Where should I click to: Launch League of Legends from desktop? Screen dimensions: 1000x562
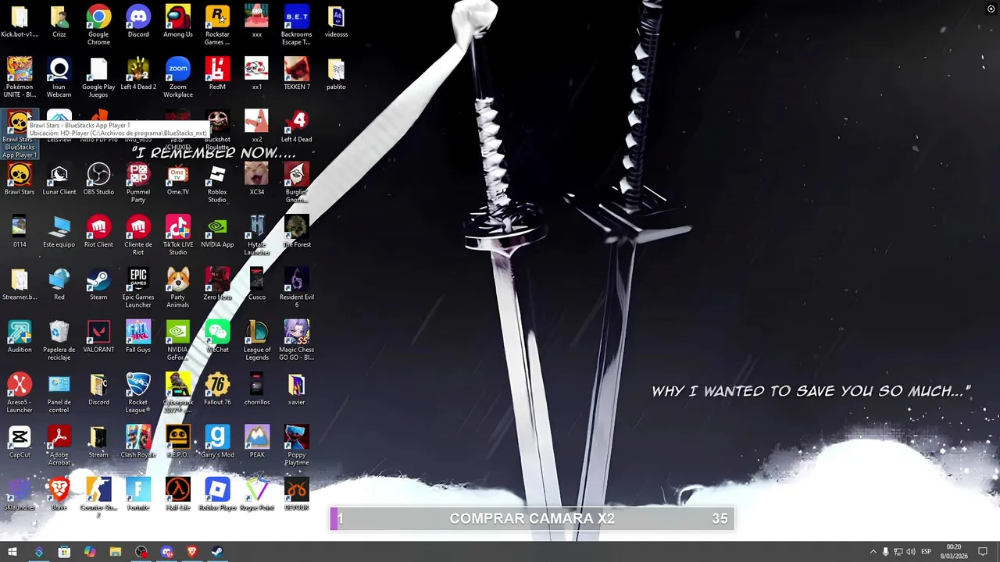(257, 340)
